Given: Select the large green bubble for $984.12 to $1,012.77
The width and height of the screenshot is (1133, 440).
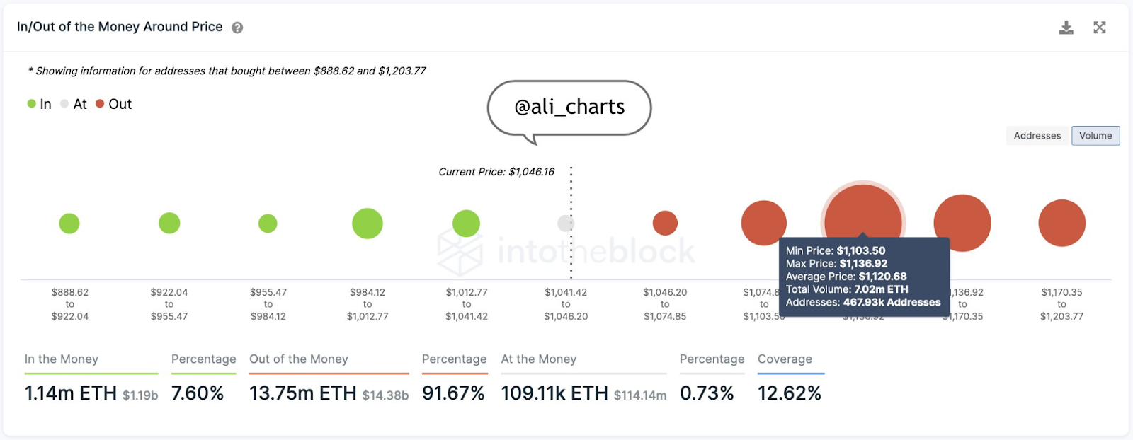Looking at the screenshot, I should point(368,224).
